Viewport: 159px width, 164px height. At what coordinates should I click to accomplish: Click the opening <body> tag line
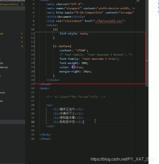(x=45, y=88)
